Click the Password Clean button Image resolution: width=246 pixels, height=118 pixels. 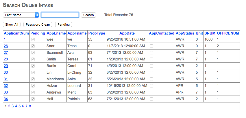[x=38, y=25]
